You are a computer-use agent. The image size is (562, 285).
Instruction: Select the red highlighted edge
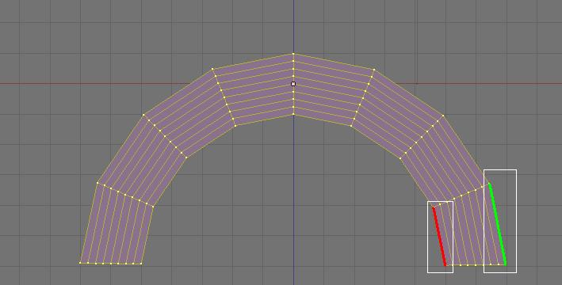tap(439, 236)
